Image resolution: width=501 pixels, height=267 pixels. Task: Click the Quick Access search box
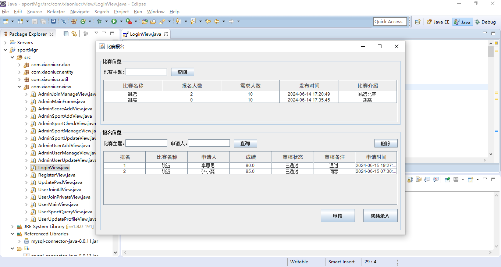tap(390, 22)
